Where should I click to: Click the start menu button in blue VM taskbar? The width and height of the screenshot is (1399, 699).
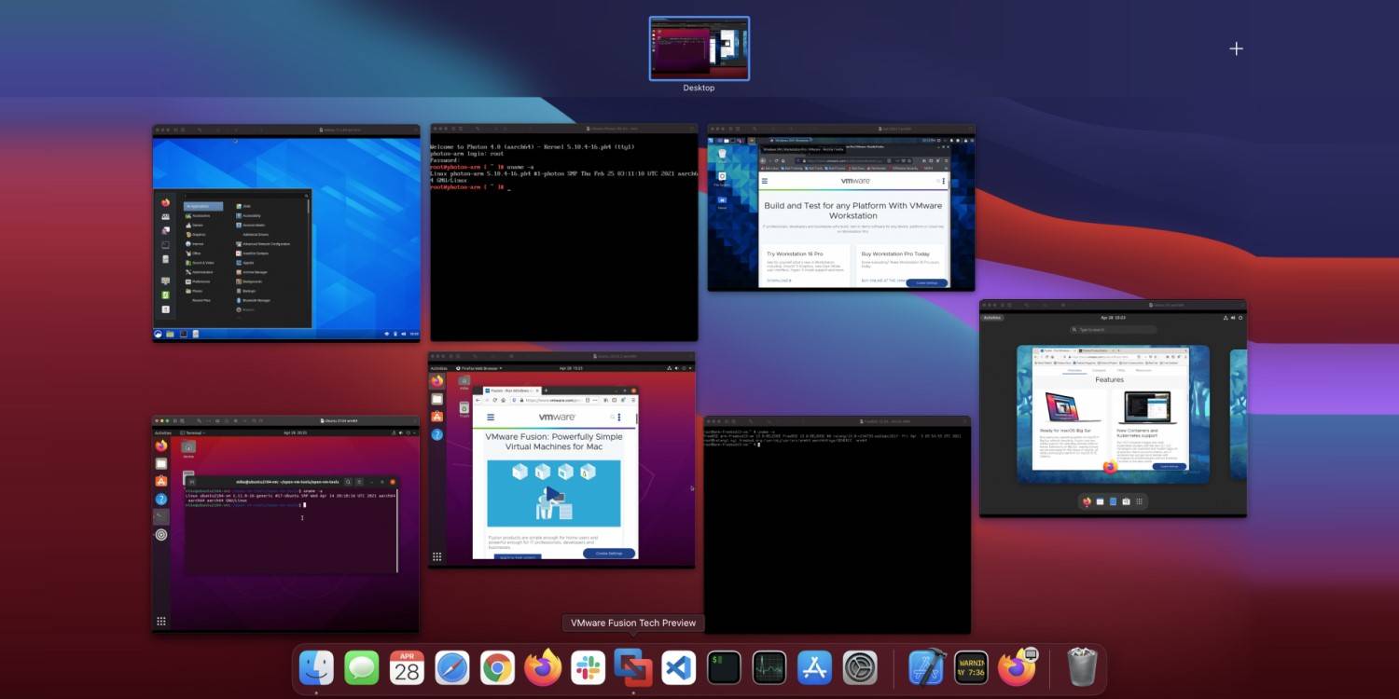pyautogui.click(x=159, y=334)
